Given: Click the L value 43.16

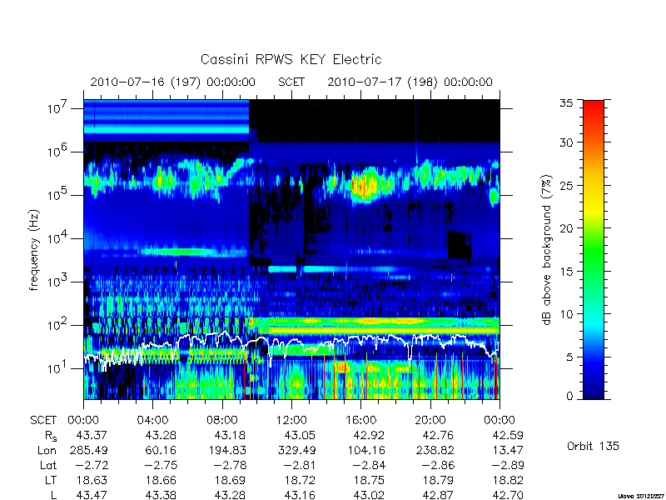Looking at the screenshot, I should pos(300,495).
